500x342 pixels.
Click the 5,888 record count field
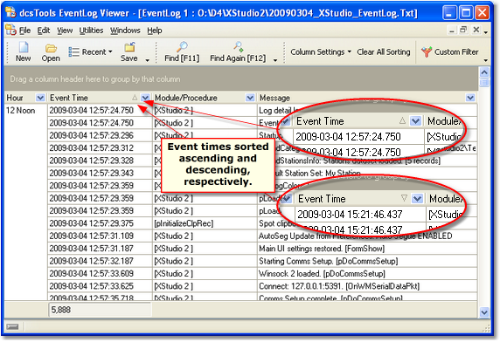[x=100, y=310]
